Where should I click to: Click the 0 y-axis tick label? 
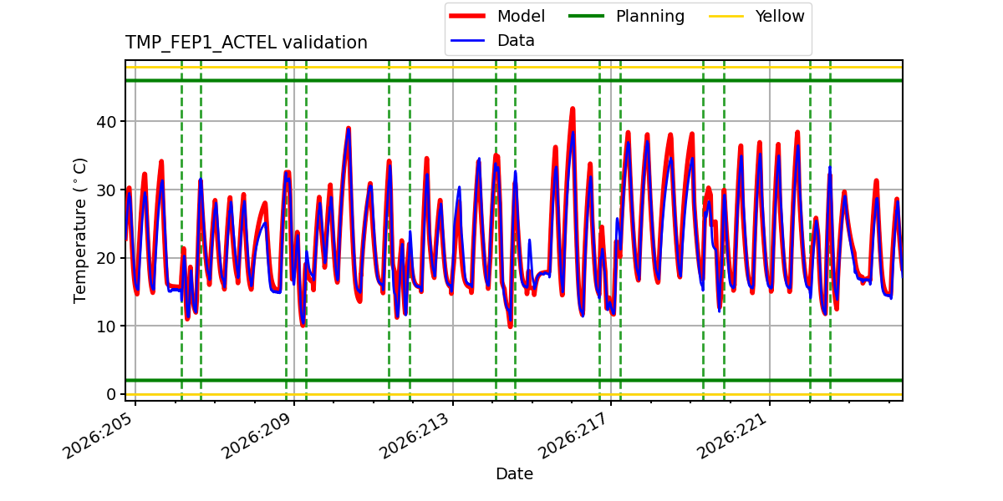coord(111,394)
